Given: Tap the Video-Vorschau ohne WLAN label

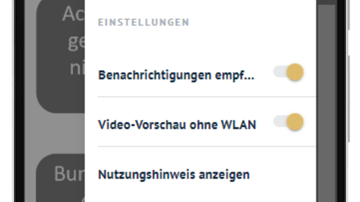Looking at the screenshot, I should click(177, 125).
